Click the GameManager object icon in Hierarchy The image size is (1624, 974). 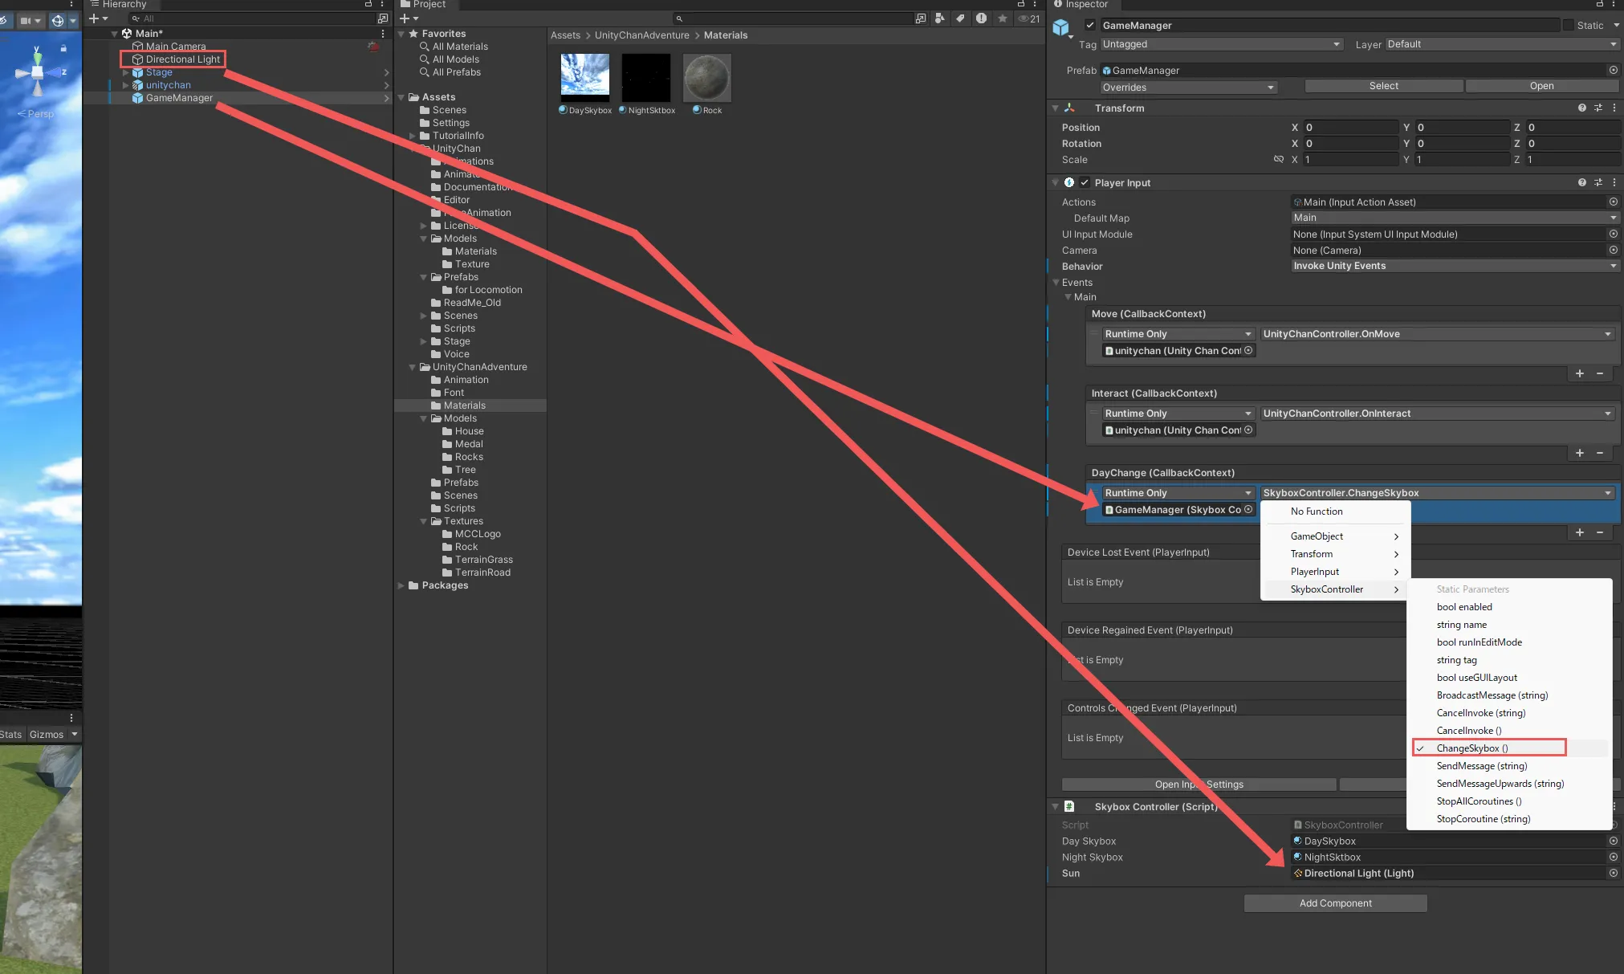click(x=136, y=97)
